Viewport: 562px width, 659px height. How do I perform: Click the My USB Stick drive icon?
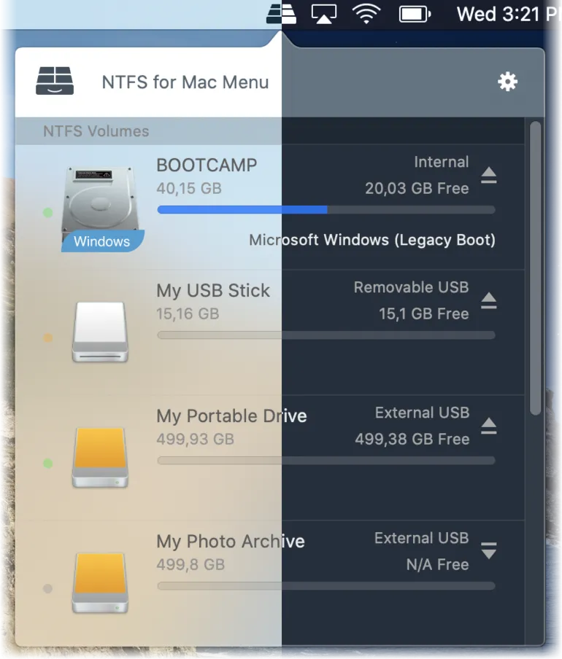(x=100, y=332)
